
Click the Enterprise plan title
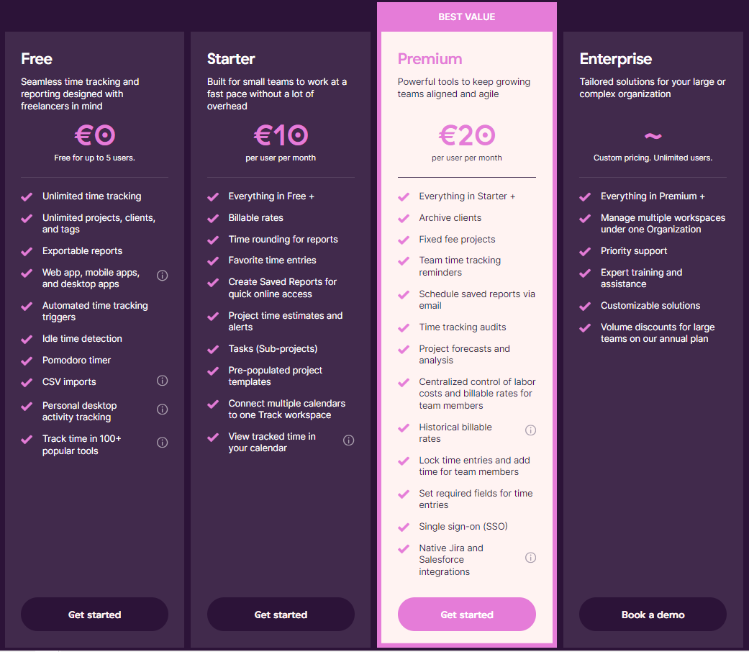(x=615, y=59)
